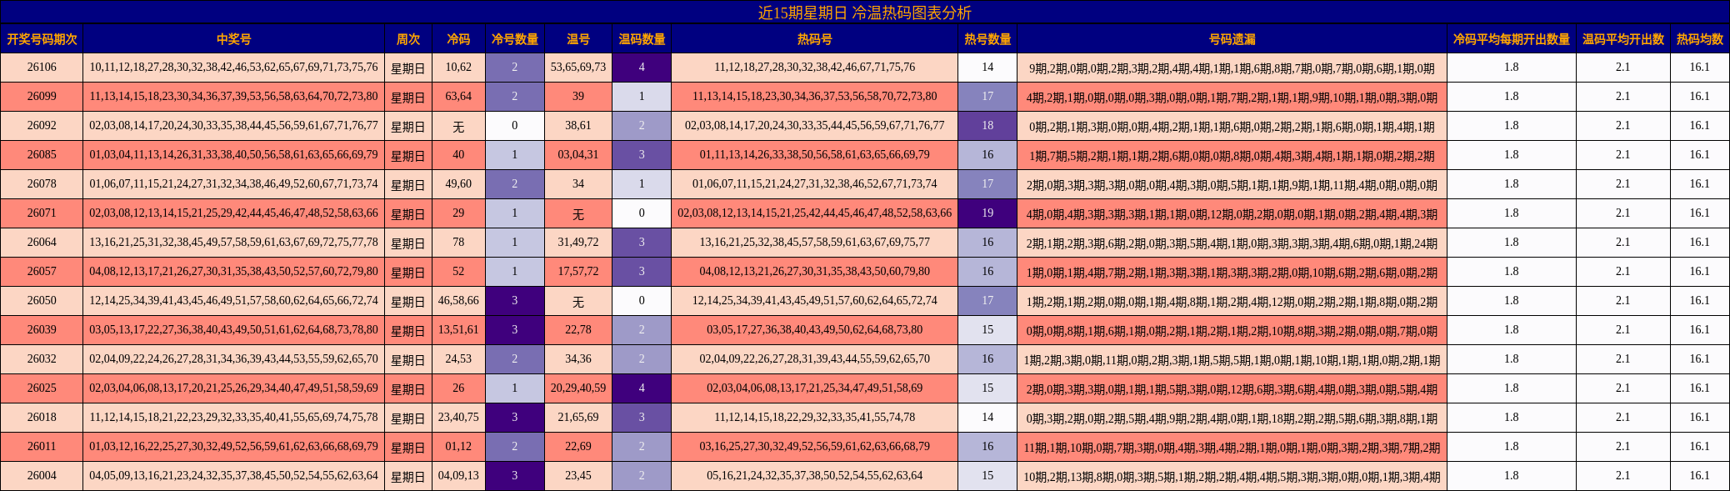Click the 热码号 column header

coord(814,39)
